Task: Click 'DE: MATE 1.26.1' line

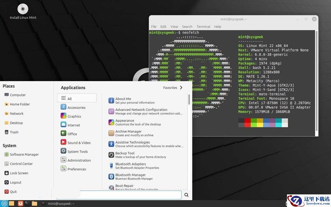Action: [254, 77]
